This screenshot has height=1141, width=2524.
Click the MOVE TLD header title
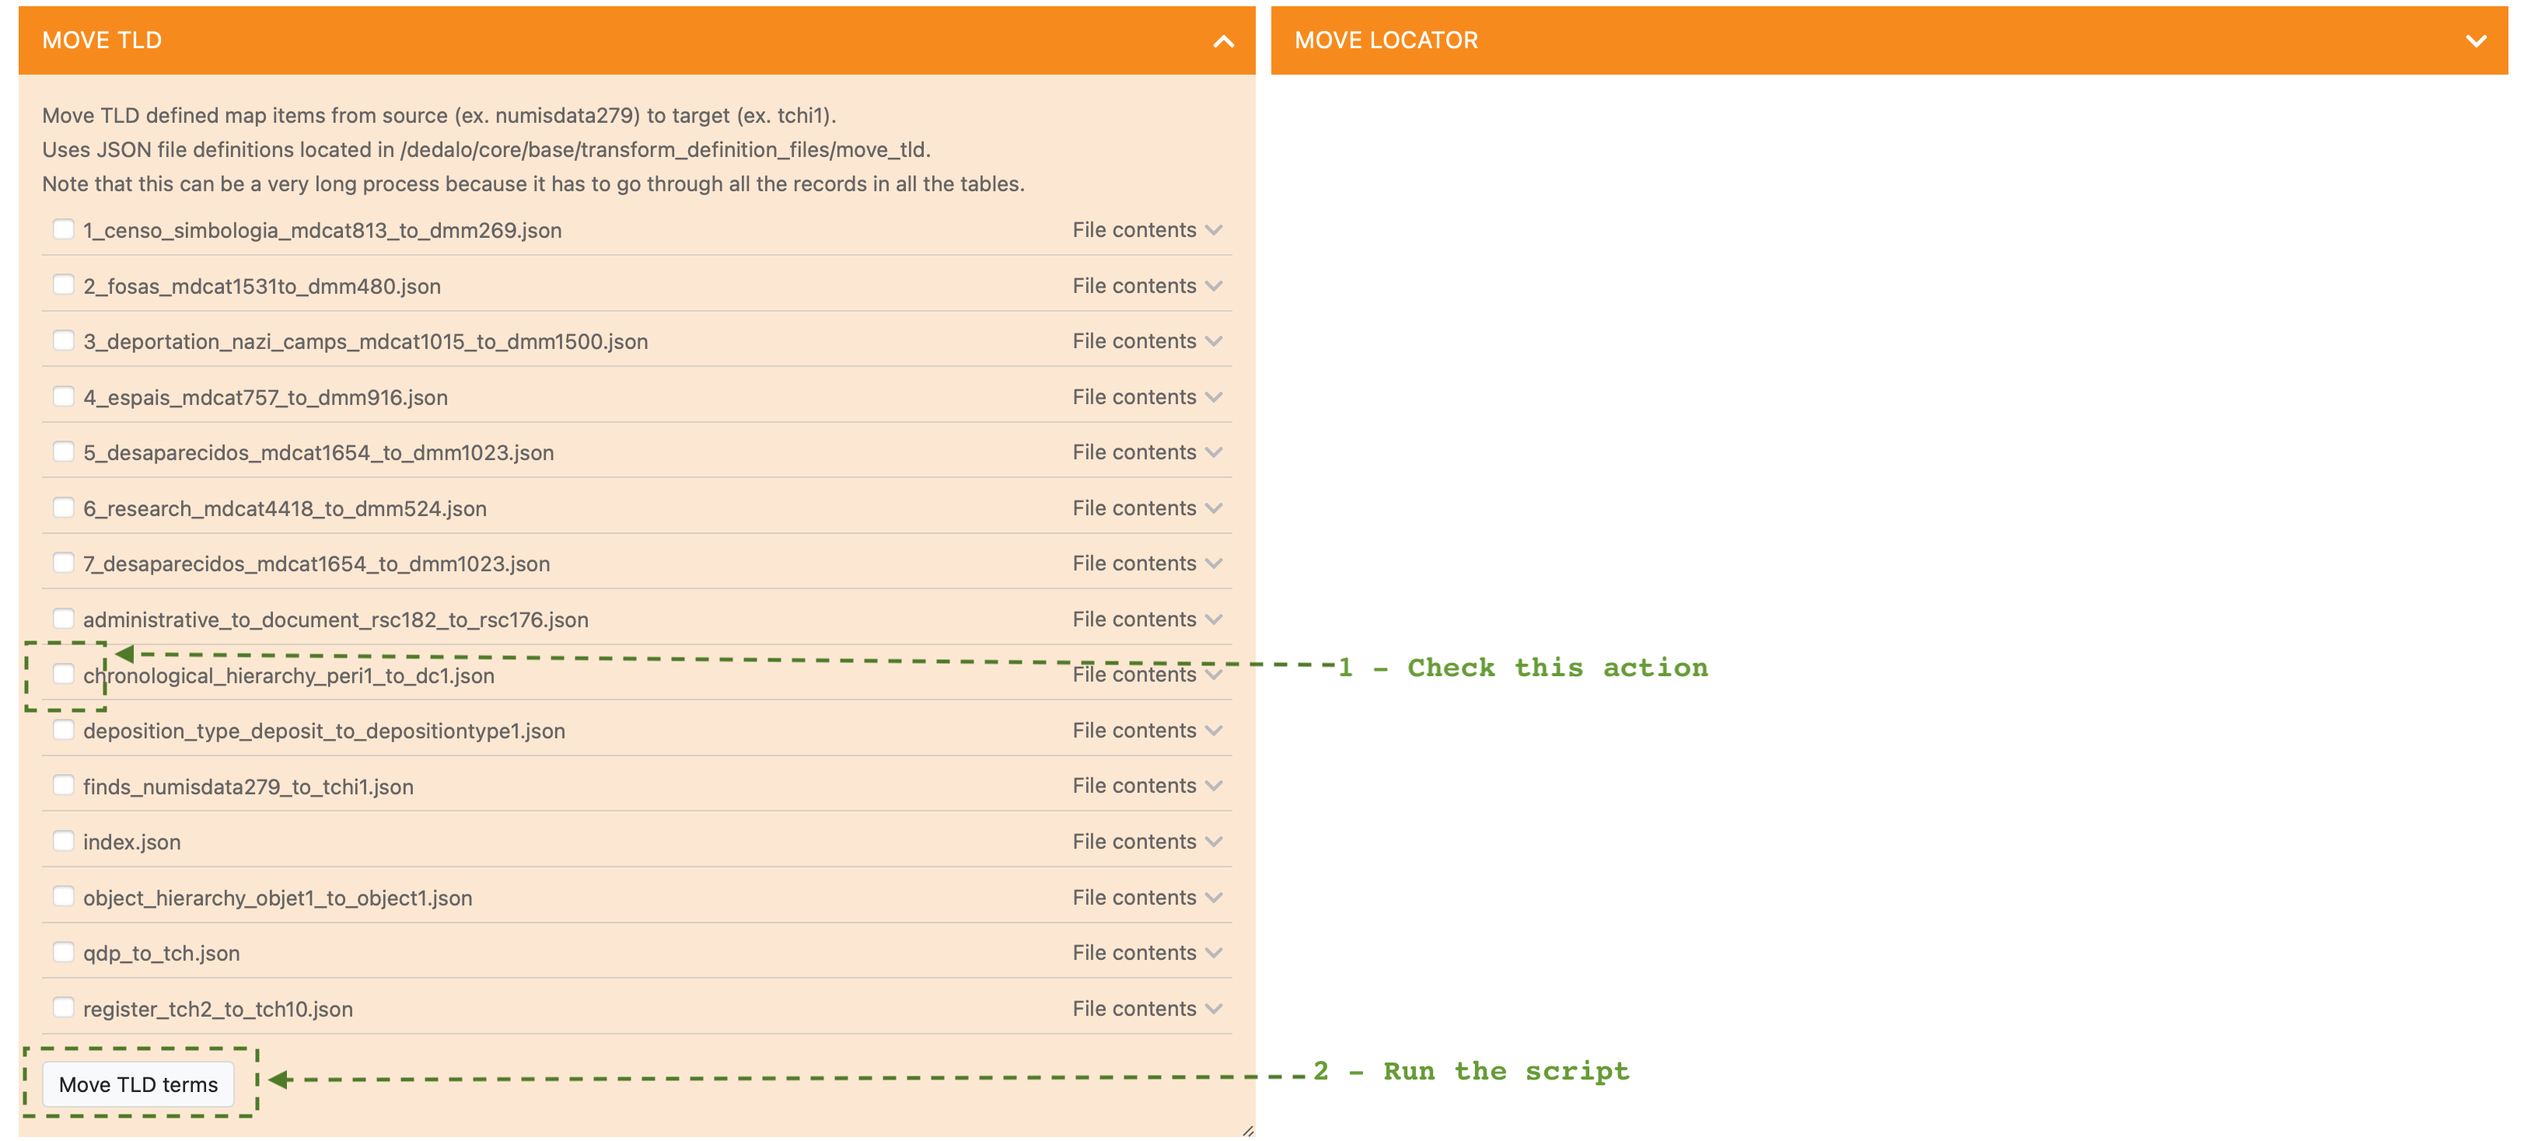102,40
